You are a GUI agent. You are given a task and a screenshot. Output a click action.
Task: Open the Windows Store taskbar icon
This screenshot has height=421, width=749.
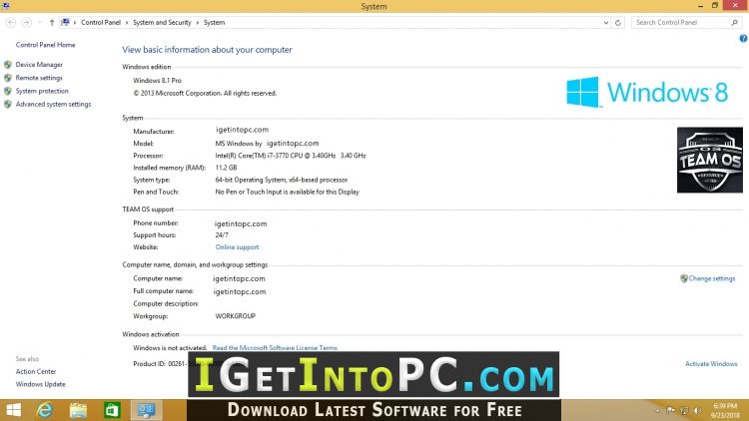point(112,410)
